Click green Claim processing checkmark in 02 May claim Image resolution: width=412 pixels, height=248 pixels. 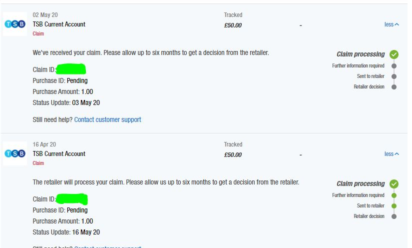(x=394, y=54)
